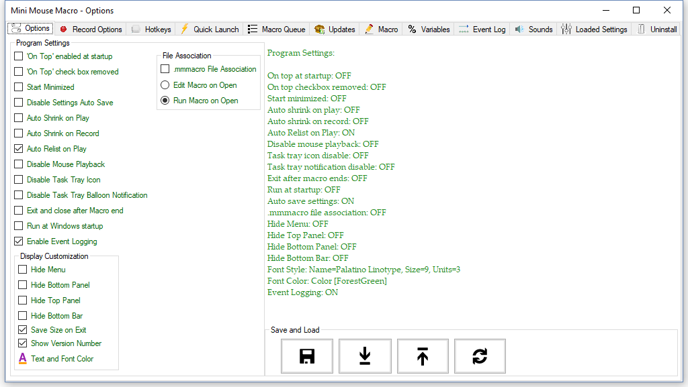Open the Sounds speaker tab

[533, 30]
